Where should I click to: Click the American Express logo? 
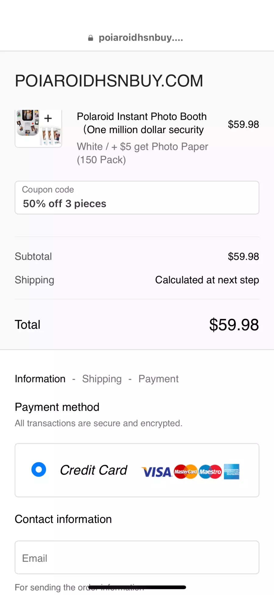point(231,472)
